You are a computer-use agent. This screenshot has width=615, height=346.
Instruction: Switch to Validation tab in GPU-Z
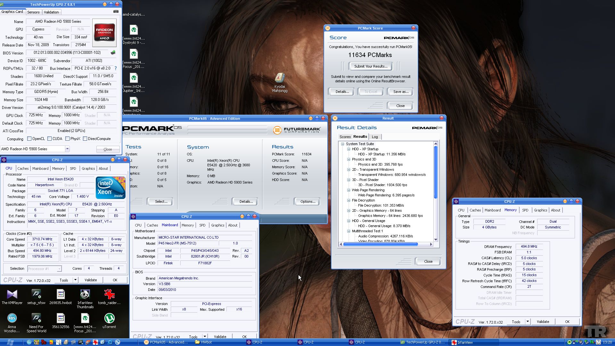point(51,12)
